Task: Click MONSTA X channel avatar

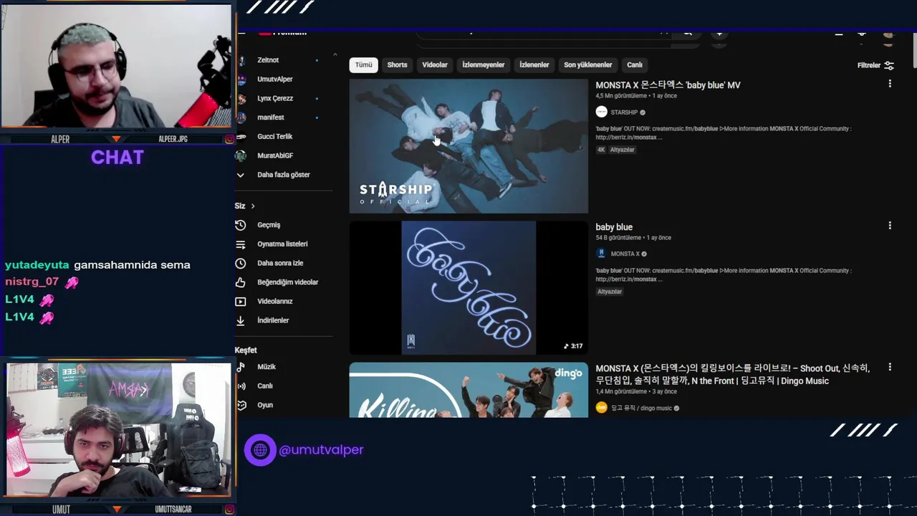Action: [x=602, y=254]
